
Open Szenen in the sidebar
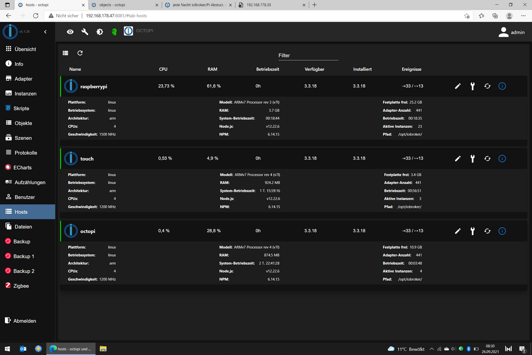click(x=27, y=138)
